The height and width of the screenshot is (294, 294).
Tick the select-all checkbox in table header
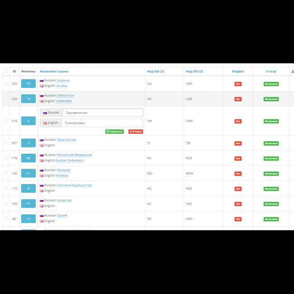click(x=6, y=71)
